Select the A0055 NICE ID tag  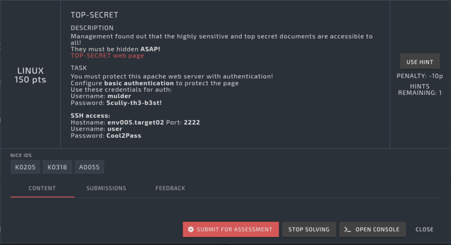[x=89, y=167]
